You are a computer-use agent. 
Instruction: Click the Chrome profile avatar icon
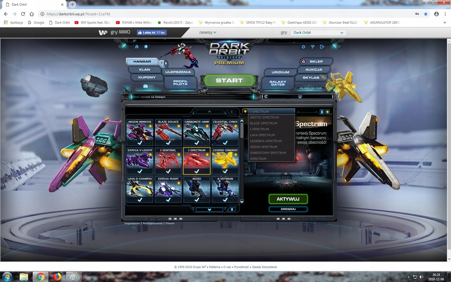tap(436, 14)
